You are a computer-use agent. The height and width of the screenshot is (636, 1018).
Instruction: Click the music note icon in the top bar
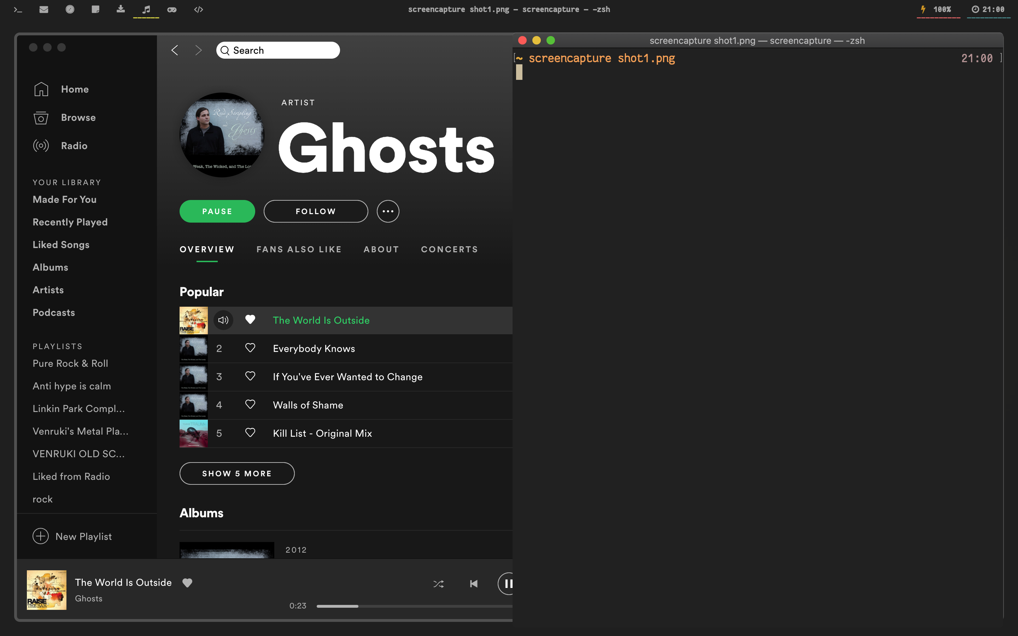tap(146, 9)
